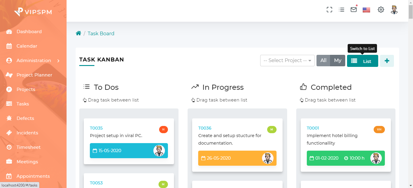Screen dimensions: 413x188
Task: Open the settings gear icon
Action: click(x=381, y=10)
